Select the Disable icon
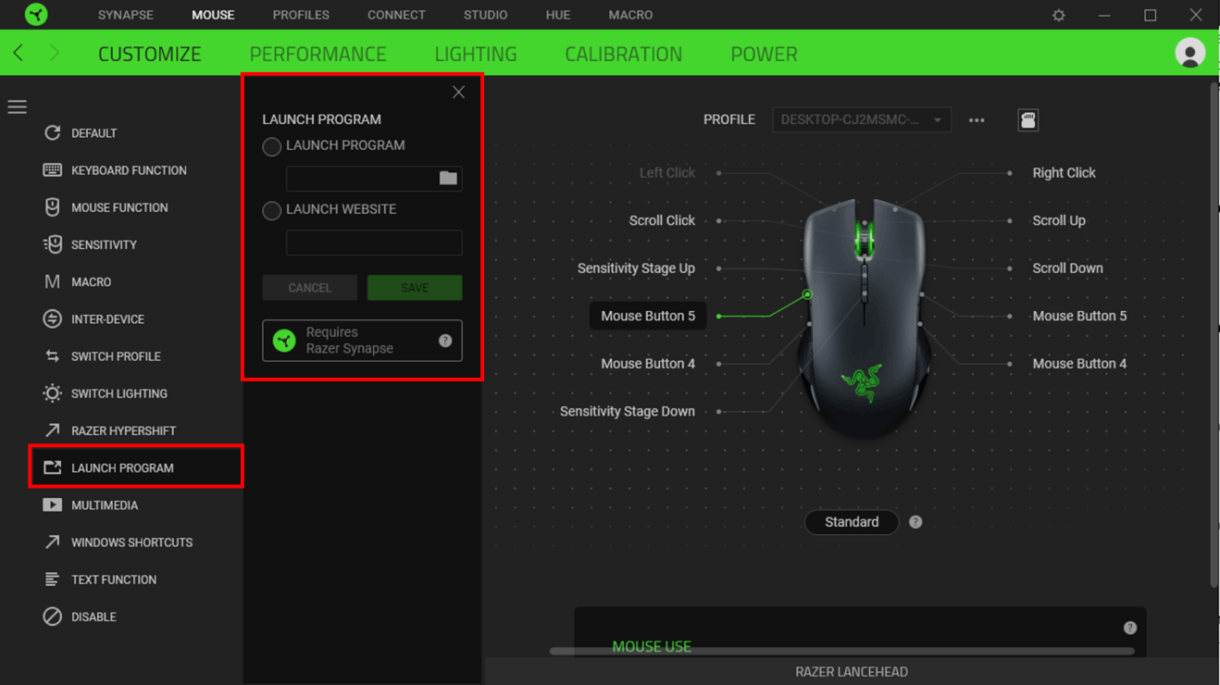 [52, 616]
